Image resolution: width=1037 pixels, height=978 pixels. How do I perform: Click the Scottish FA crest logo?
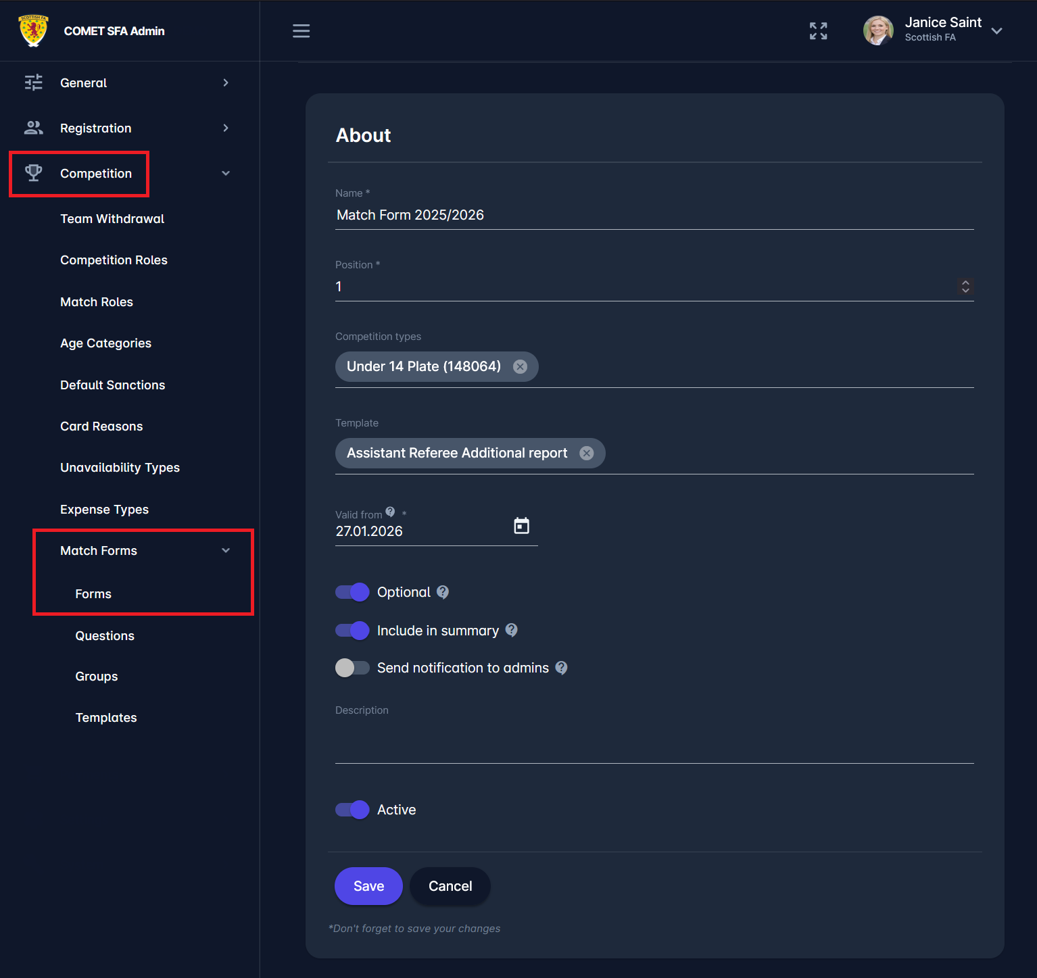[33, 31]
